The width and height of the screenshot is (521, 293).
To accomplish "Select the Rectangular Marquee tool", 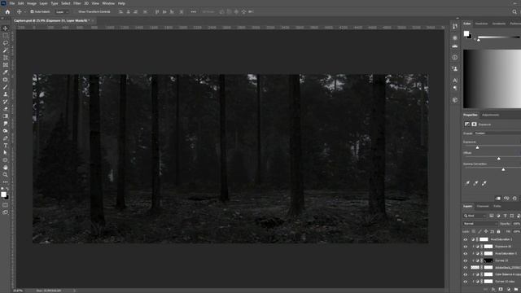I will [x=6, y=36].
